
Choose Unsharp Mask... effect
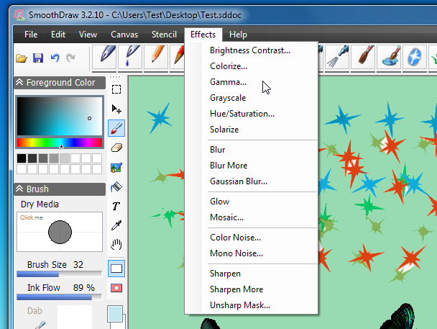pos(240,305)
